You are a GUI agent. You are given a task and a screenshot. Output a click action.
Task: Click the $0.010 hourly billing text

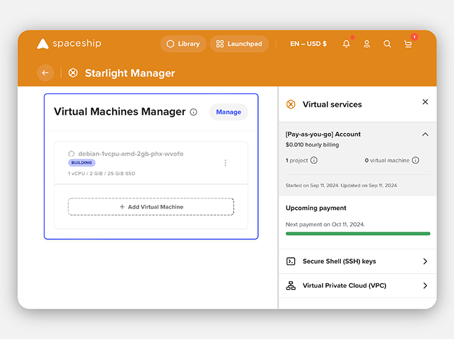[312, 144]
